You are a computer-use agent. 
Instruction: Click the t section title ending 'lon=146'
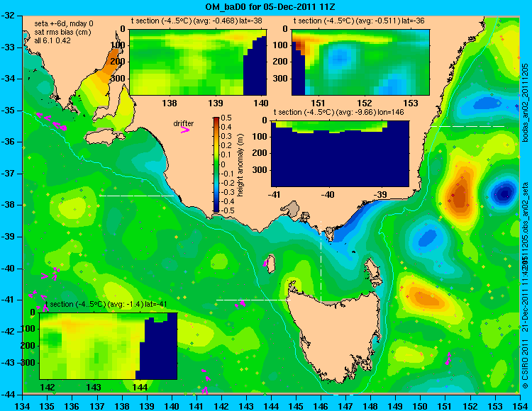click(338, 112)
